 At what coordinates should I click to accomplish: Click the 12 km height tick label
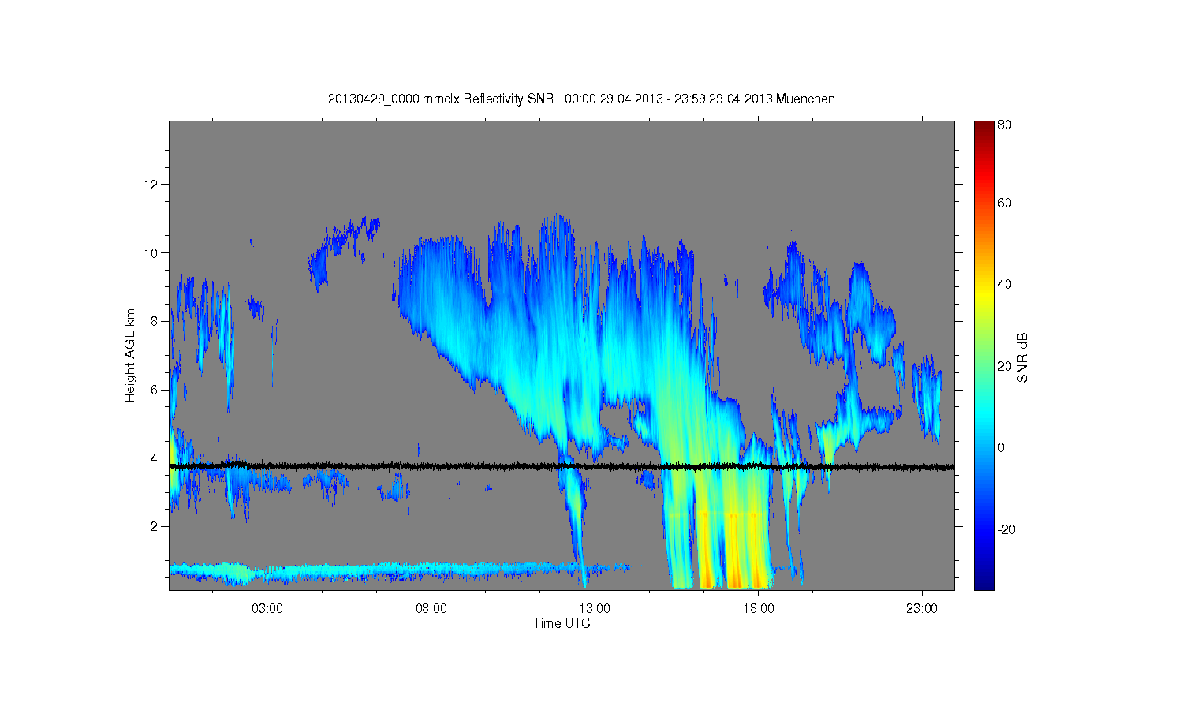[151, 185]
